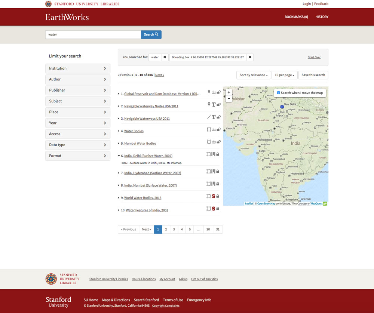The image size is (374, 313).
Task: Click the point icon on Global Reservoir result
Action: pos(209,92)
